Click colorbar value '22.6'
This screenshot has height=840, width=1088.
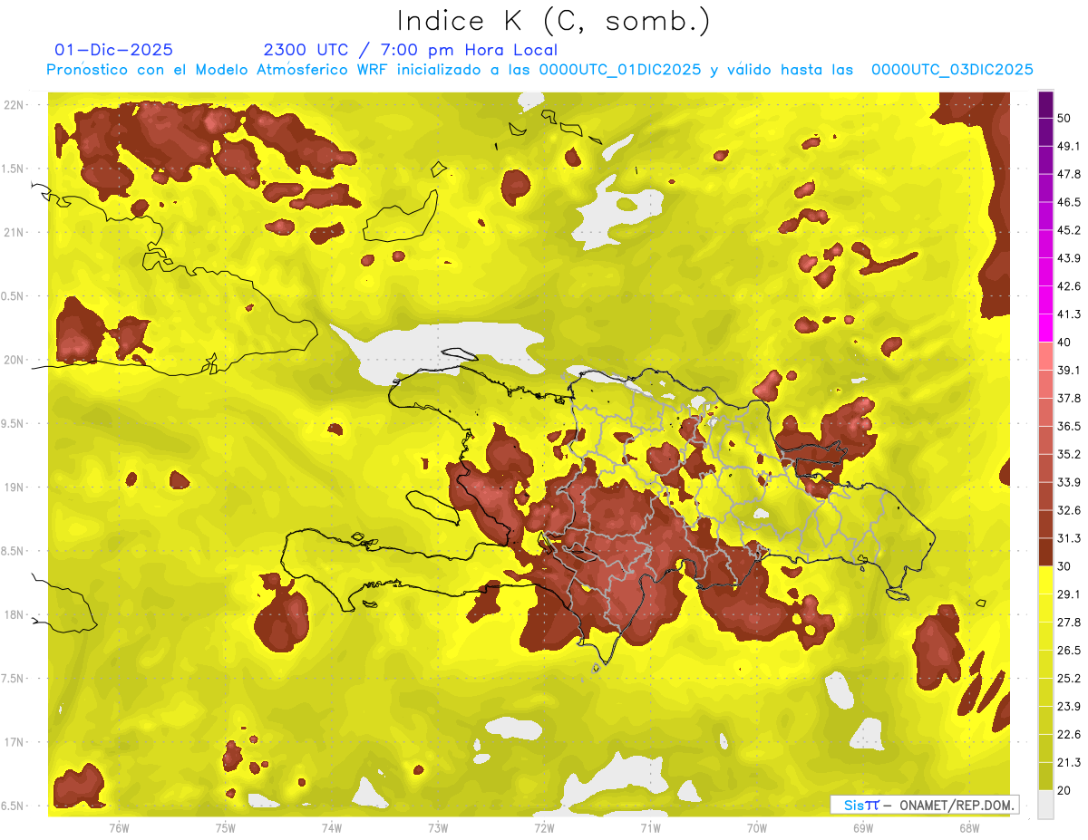click(1069, 735)
